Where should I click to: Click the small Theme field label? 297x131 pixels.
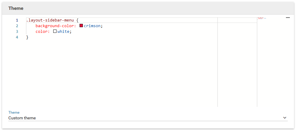pos(14,112)
